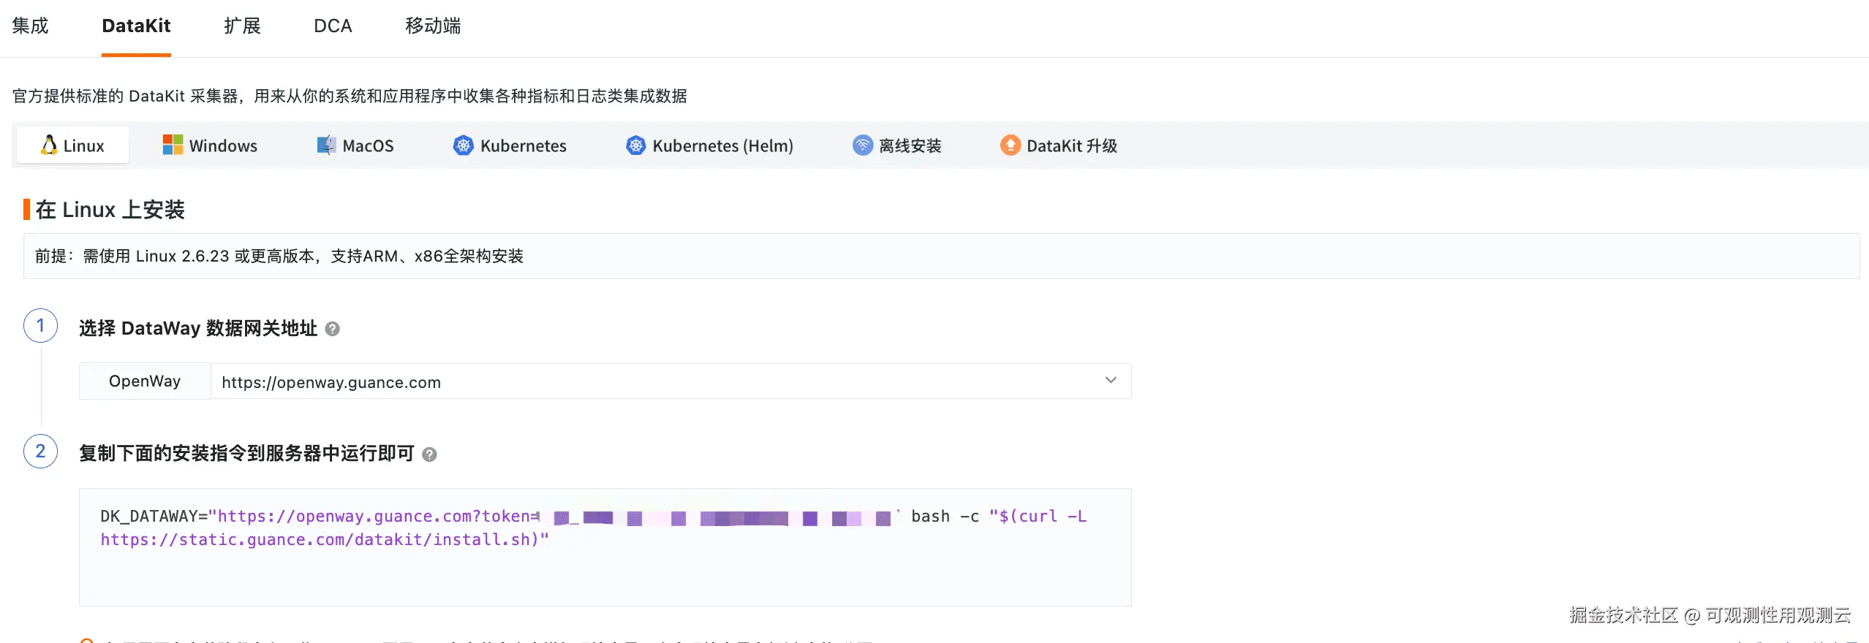Click the https://openway.guance.com address field
This screenshot has height=643, width=1869.
671,381
